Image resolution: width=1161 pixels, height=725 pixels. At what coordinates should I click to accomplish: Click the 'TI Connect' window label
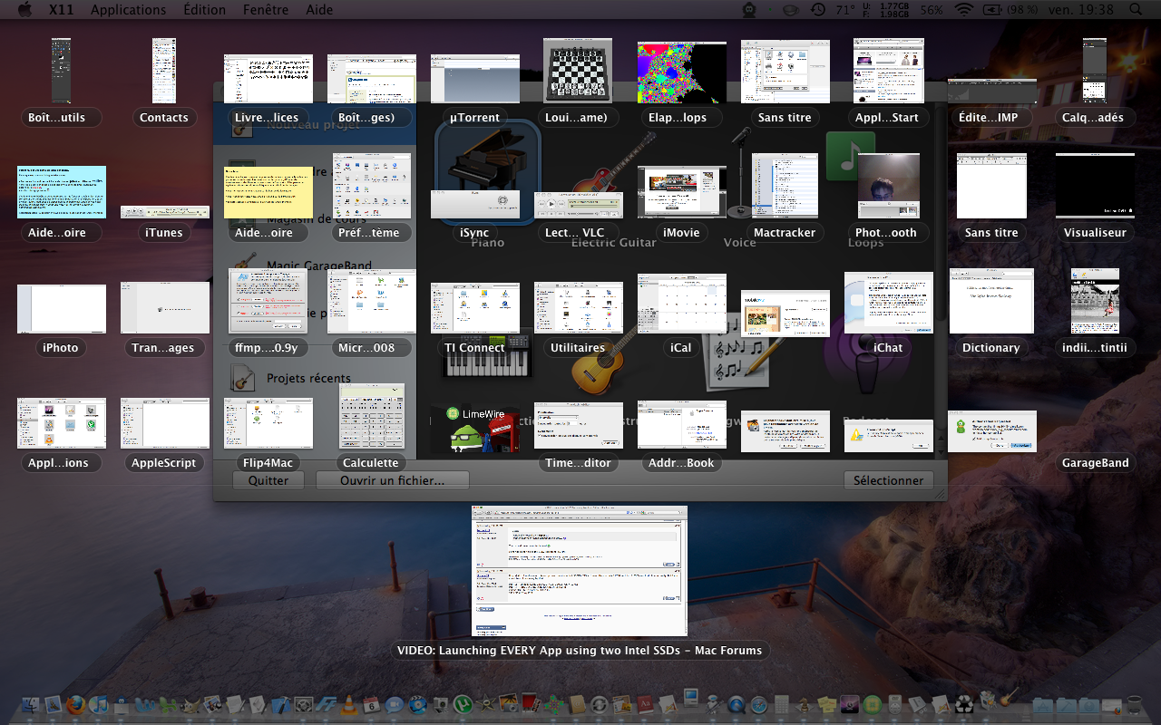tap(474, 348)
